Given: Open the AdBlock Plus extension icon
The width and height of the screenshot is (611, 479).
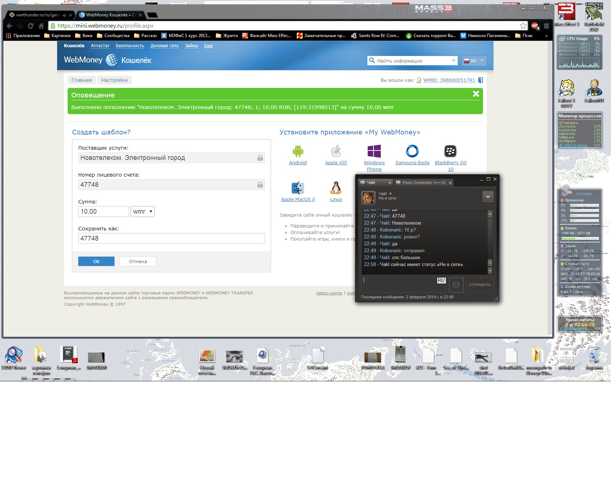Looking at the screenshot, I should (535, 25).
